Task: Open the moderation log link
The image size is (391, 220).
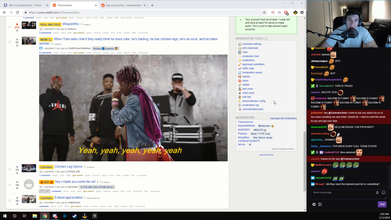Action: point(250,105)
